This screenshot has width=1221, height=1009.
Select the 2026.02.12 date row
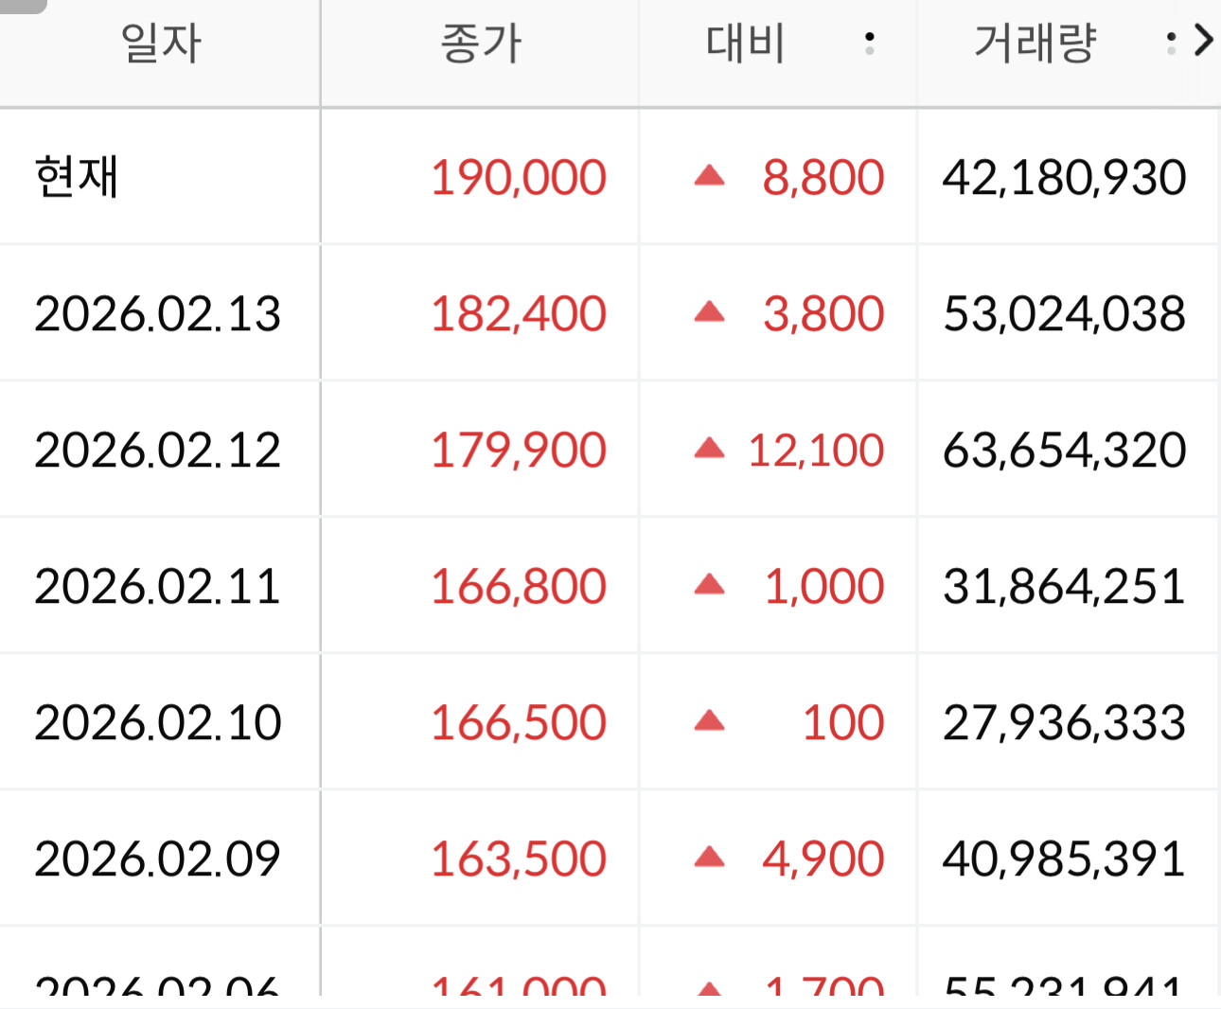[x=610, y=450]
